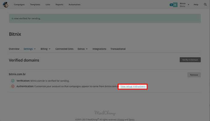Click the bitnix.com.br domain name
210x121 pixels.
[x=17, y=74]
